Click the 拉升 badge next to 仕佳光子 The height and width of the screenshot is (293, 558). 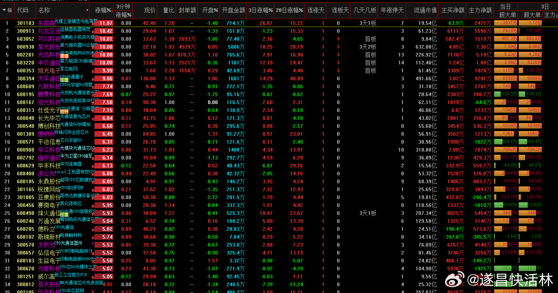(64, 112)
